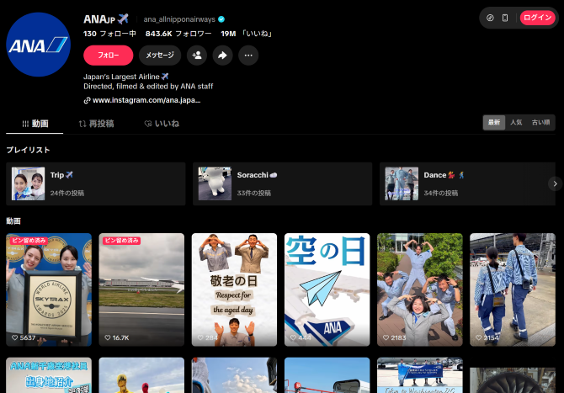Click the 24件の投稿 count under Trip
Screen dimensions: 564x393
coord(67,193)
